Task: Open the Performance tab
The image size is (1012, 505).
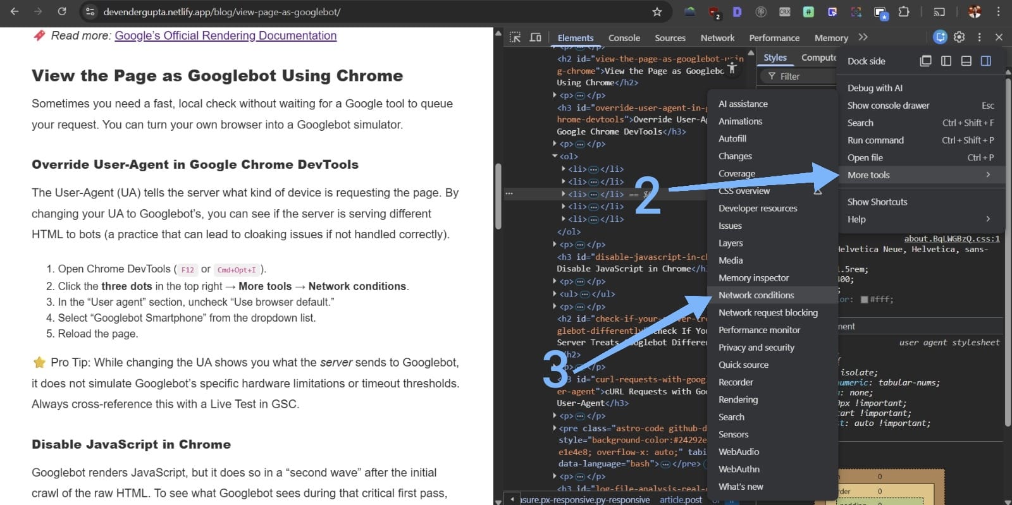Action: pyautogui.click(x=774, y=38)
